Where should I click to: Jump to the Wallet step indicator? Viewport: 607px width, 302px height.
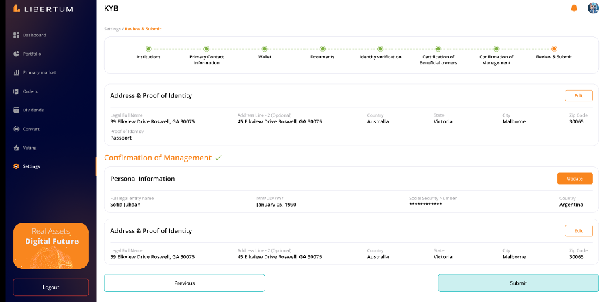265,49
